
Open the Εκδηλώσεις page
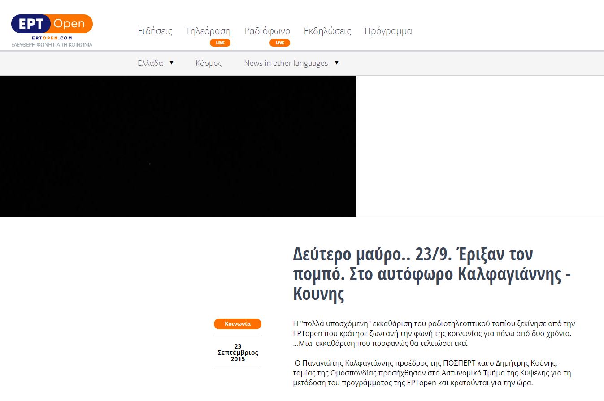327,31
